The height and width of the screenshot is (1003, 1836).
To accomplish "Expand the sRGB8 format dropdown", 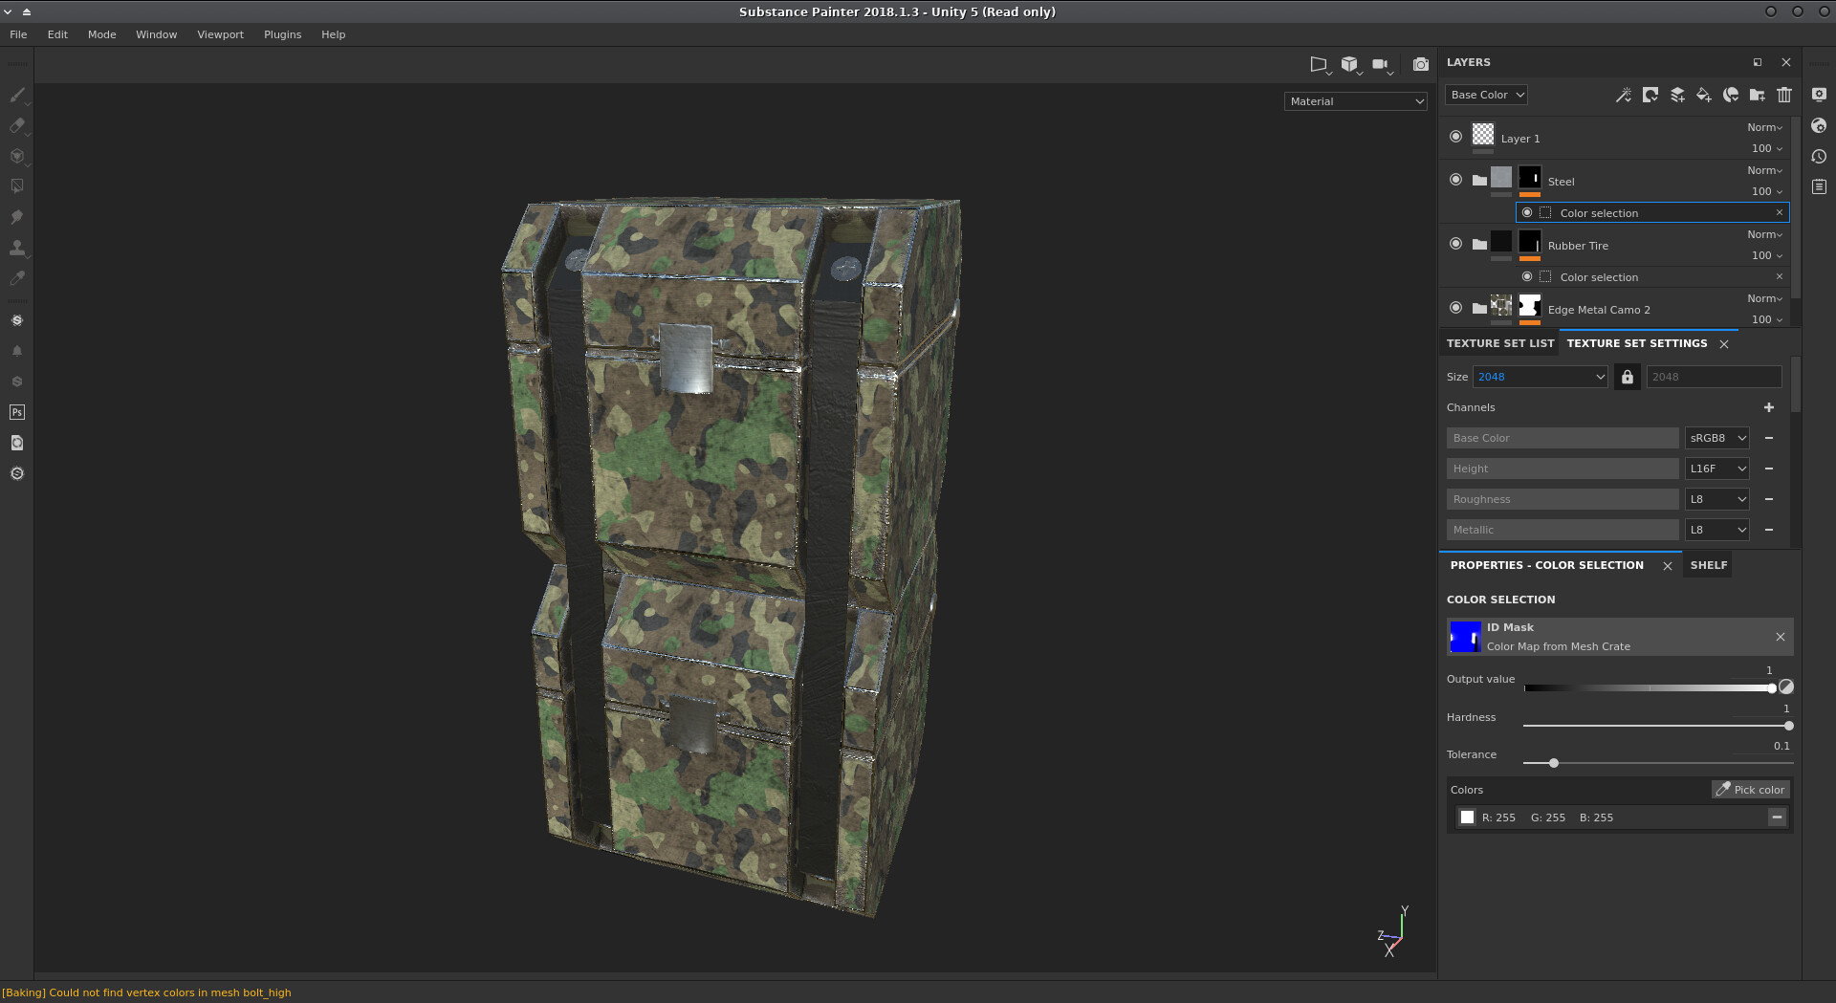I will click(1717, 438).
